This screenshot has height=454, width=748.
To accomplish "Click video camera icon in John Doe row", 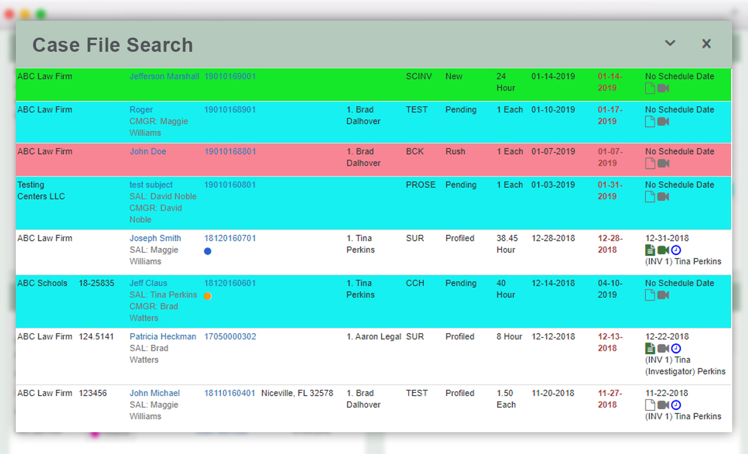I will tap(663, 164).
